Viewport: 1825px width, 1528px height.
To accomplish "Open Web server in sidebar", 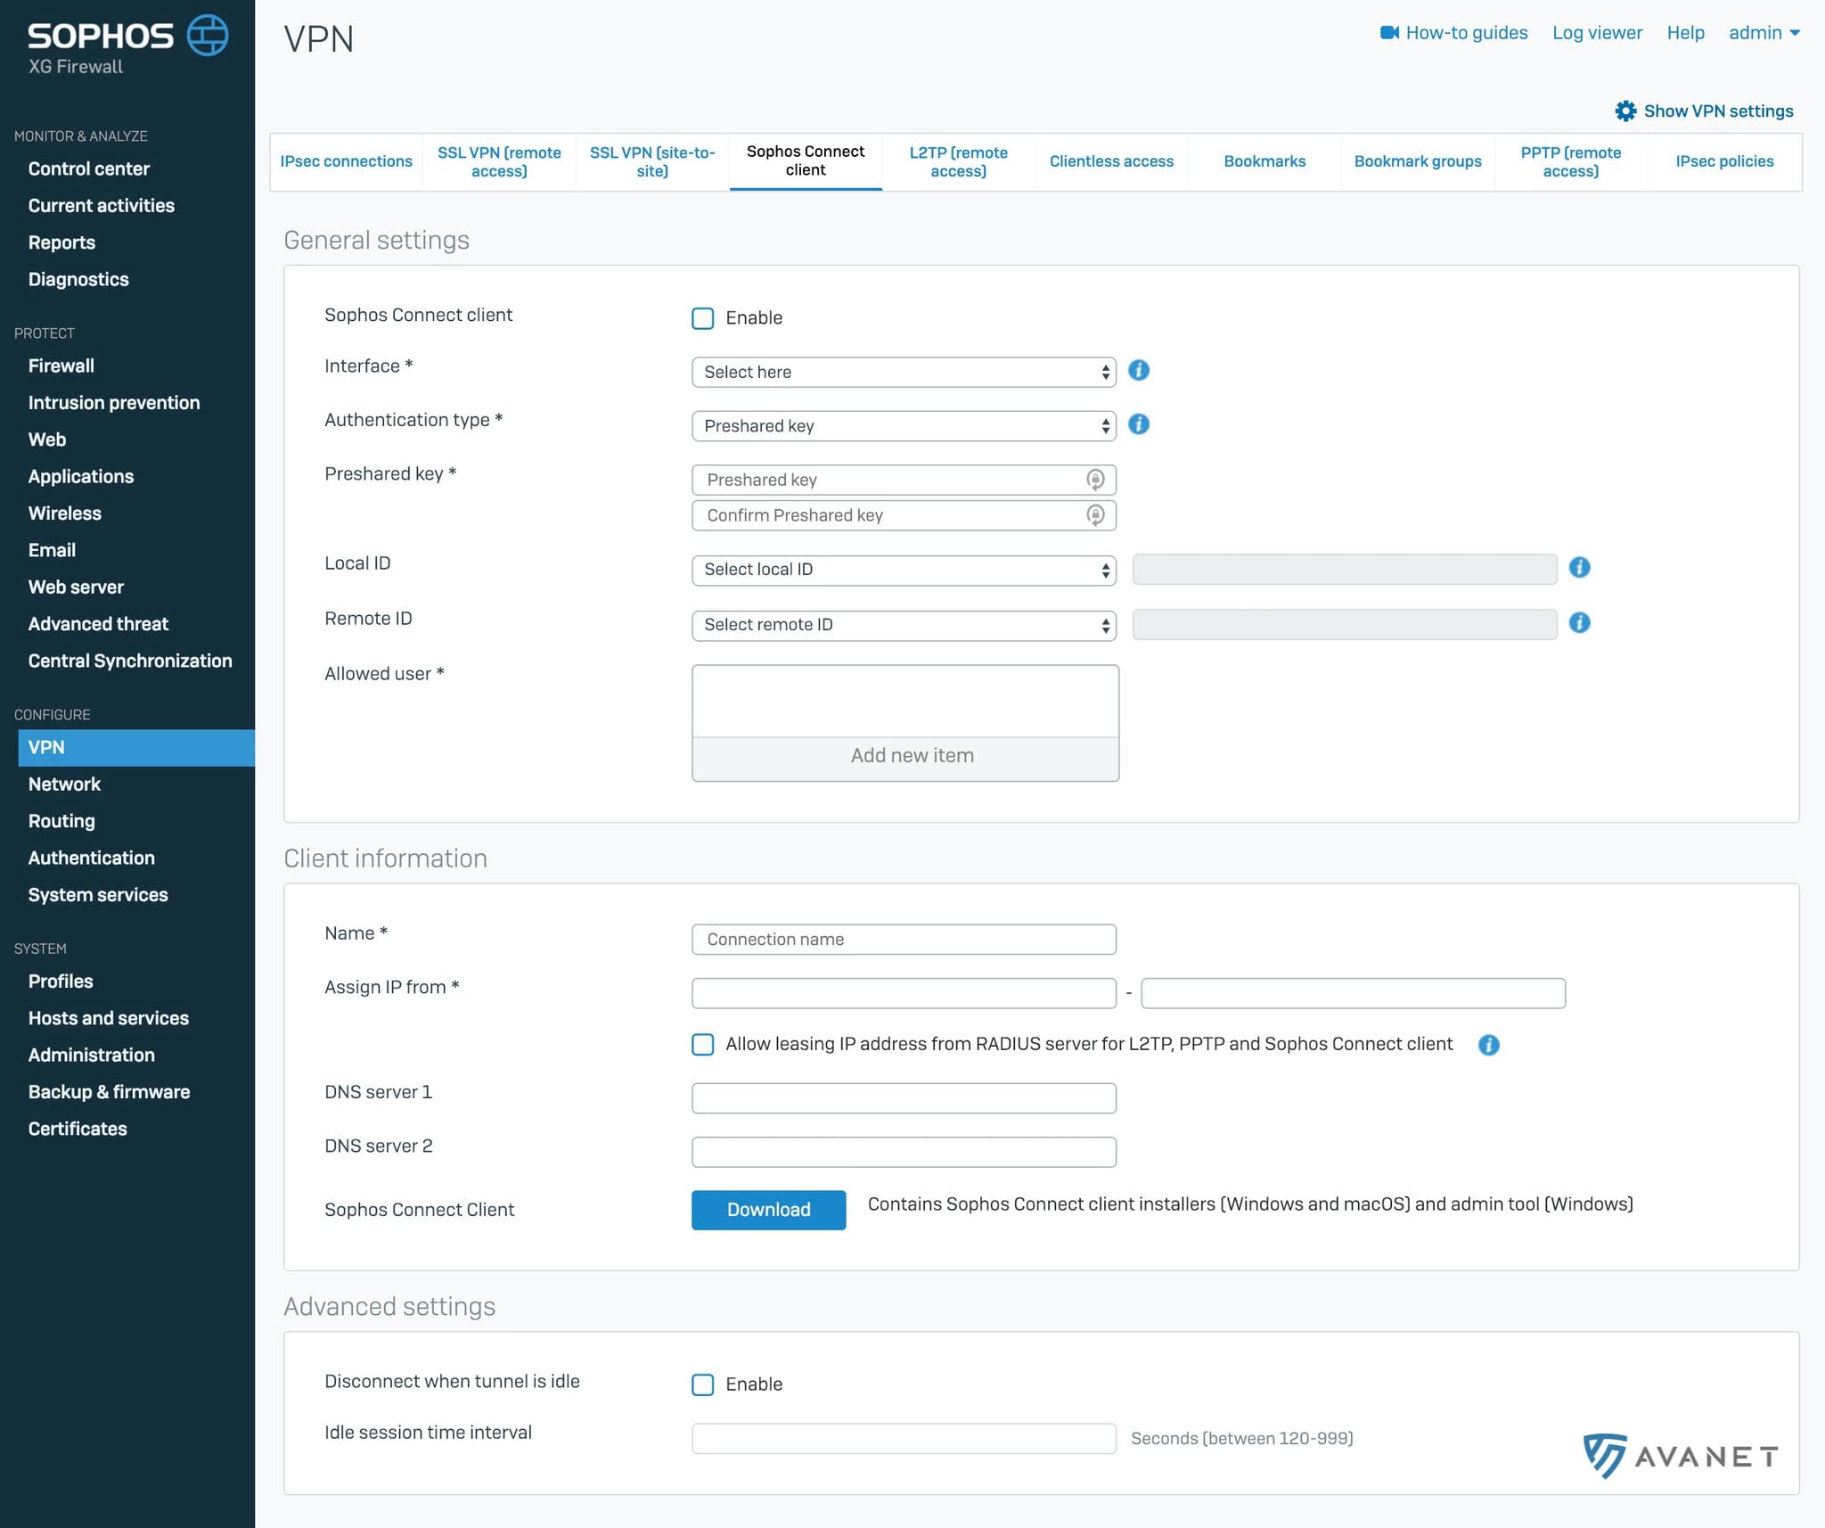I will coord(76,587).
